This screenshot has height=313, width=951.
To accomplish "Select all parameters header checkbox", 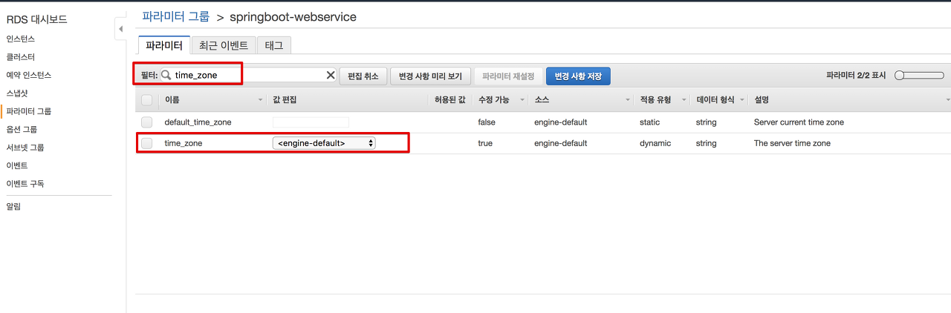I will [147, 99].
